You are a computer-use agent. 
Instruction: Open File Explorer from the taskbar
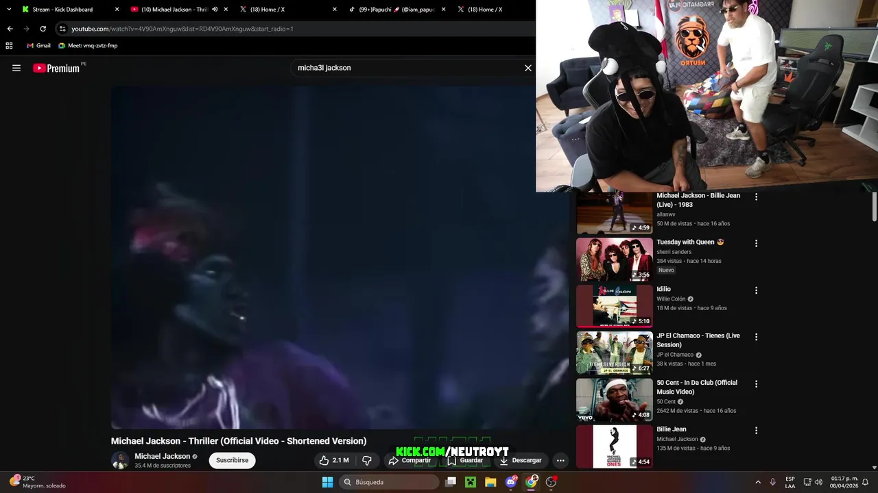coord(490,482)
